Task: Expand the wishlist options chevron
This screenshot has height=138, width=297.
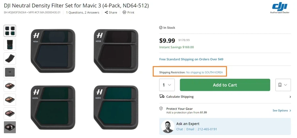Action: pyautogui.click(x=286, y=85)
